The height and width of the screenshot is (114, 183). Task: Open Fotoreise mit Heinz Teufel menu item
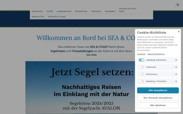click(127, 10)
